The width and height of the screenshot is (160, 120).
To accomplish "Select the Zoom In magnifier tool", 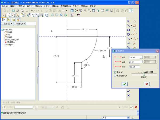I will [85, 11].
